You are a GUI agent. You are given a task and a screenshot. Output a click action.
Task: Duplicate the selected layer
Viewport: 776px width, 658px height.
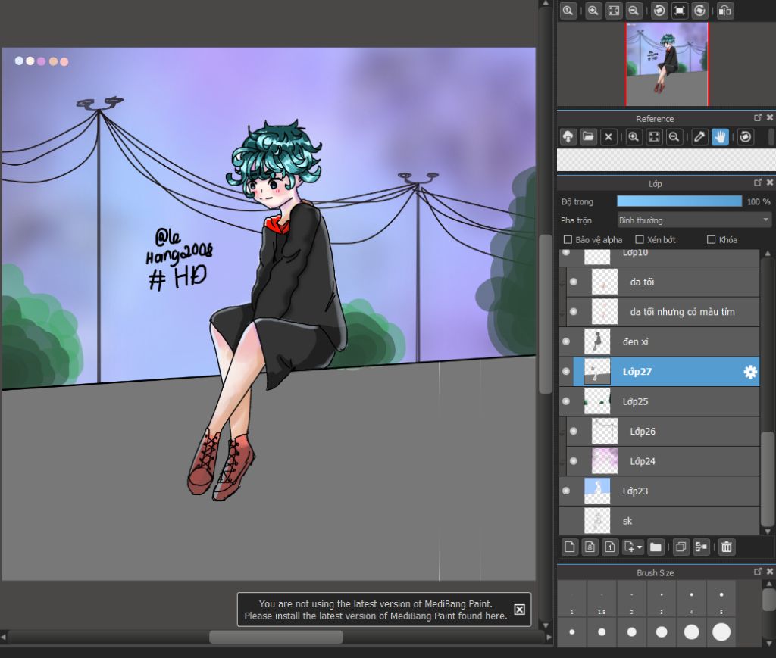[x=681, y=547]
